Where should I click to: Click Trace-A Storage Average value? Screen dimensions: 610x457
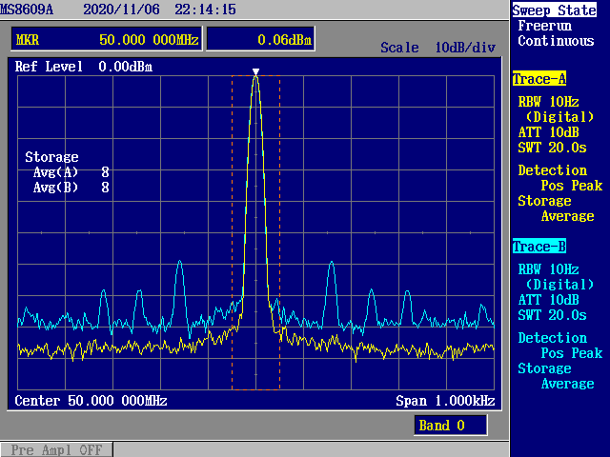(x=568, y=216)
